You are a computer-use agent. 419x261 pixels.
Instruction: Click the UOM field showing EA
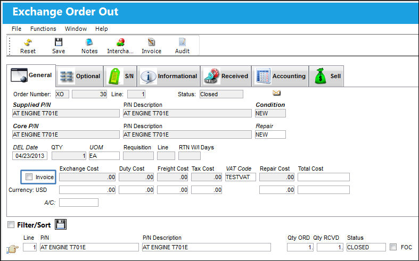point(104,156)
